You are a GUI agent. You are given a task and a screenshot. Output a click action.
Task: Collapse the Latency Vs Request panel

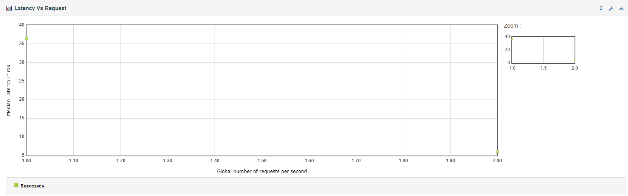pos(621,9)
